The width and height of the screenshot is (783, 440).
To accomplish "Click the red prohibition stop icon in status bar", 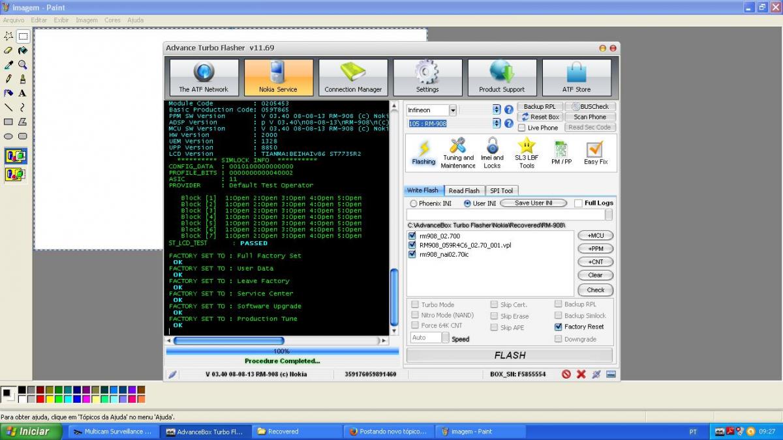I will (566, 374).
